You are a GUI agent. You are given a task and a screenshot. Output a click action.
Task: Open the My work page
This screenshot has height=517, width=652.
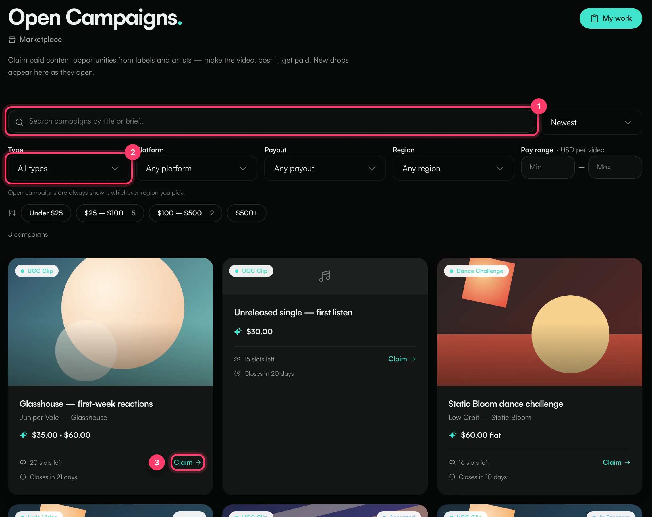(x=611, y=18)
